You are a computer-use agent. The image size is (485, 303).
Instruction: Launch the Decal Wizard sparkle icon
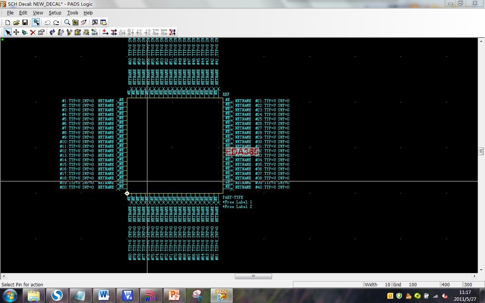point(86,32)
